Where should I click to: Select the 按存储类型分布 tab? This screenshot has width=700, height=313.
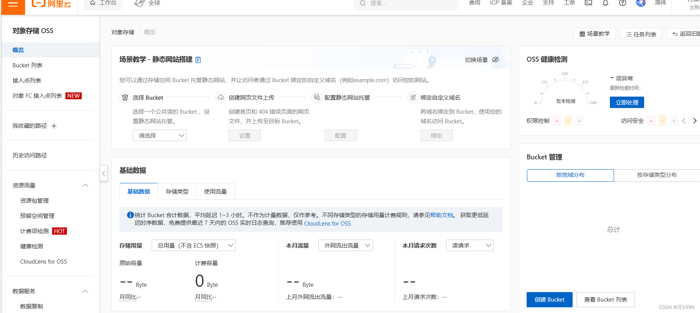[657, 175]
